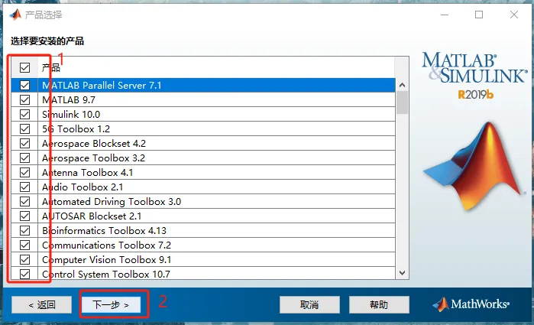The height and width of the screenshot is (325, 534).
Task: Close the 产品选择 window
Action: point(514,15)
